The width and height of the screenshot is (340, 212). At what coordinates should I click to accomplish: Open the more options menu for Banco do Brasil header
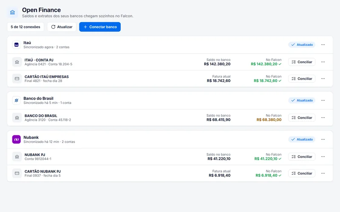[x=323, y=100]
